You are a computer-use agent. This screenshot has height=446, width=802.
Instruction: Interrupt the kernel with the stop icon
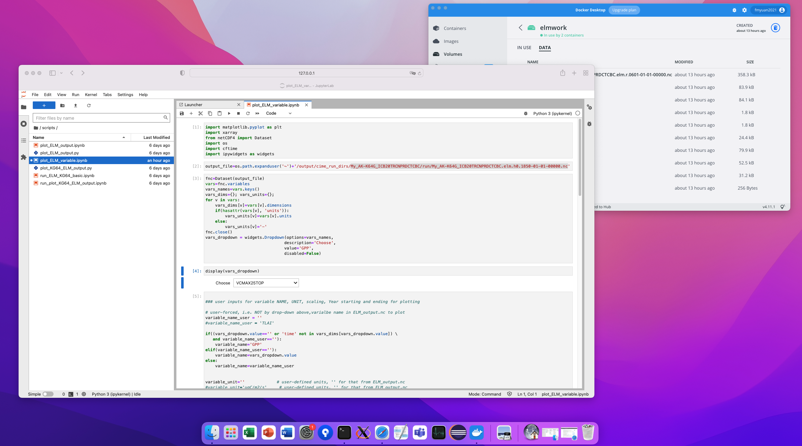pos(238,113)
